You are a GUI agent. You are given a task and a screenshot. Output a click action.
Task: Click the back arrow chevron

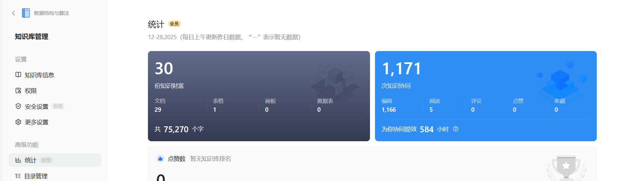tap(14, 13)
